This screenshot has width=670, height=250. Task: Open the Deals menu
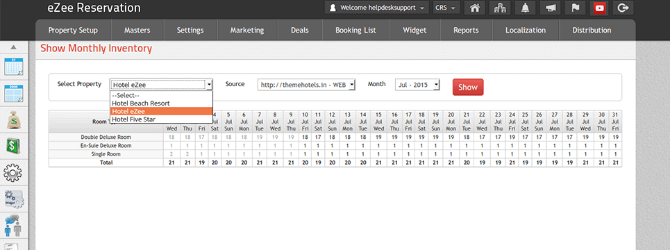coord(300,31)
